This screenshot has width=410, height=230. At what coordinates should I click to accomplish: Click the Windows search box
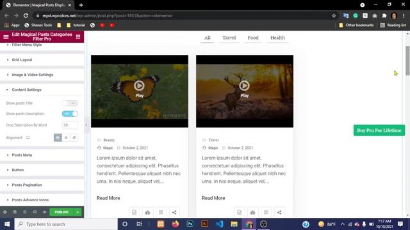(x=66, y=224)
